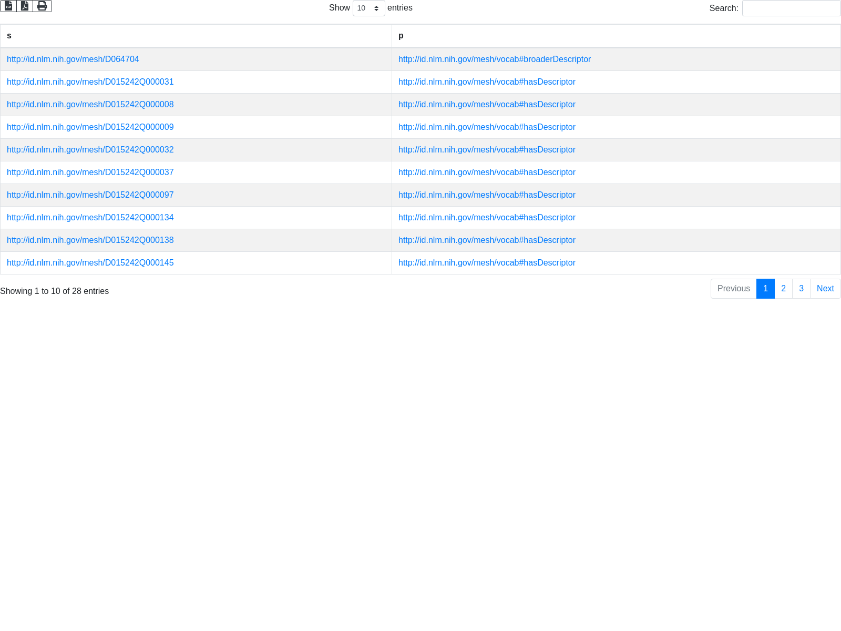
Task: Open the mesh/D064704 subject link
Action: pos(73,59)
